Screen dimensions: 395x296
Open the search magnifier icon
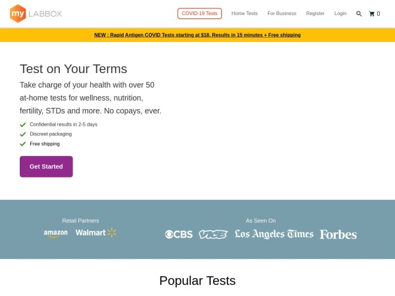(359, 14)
